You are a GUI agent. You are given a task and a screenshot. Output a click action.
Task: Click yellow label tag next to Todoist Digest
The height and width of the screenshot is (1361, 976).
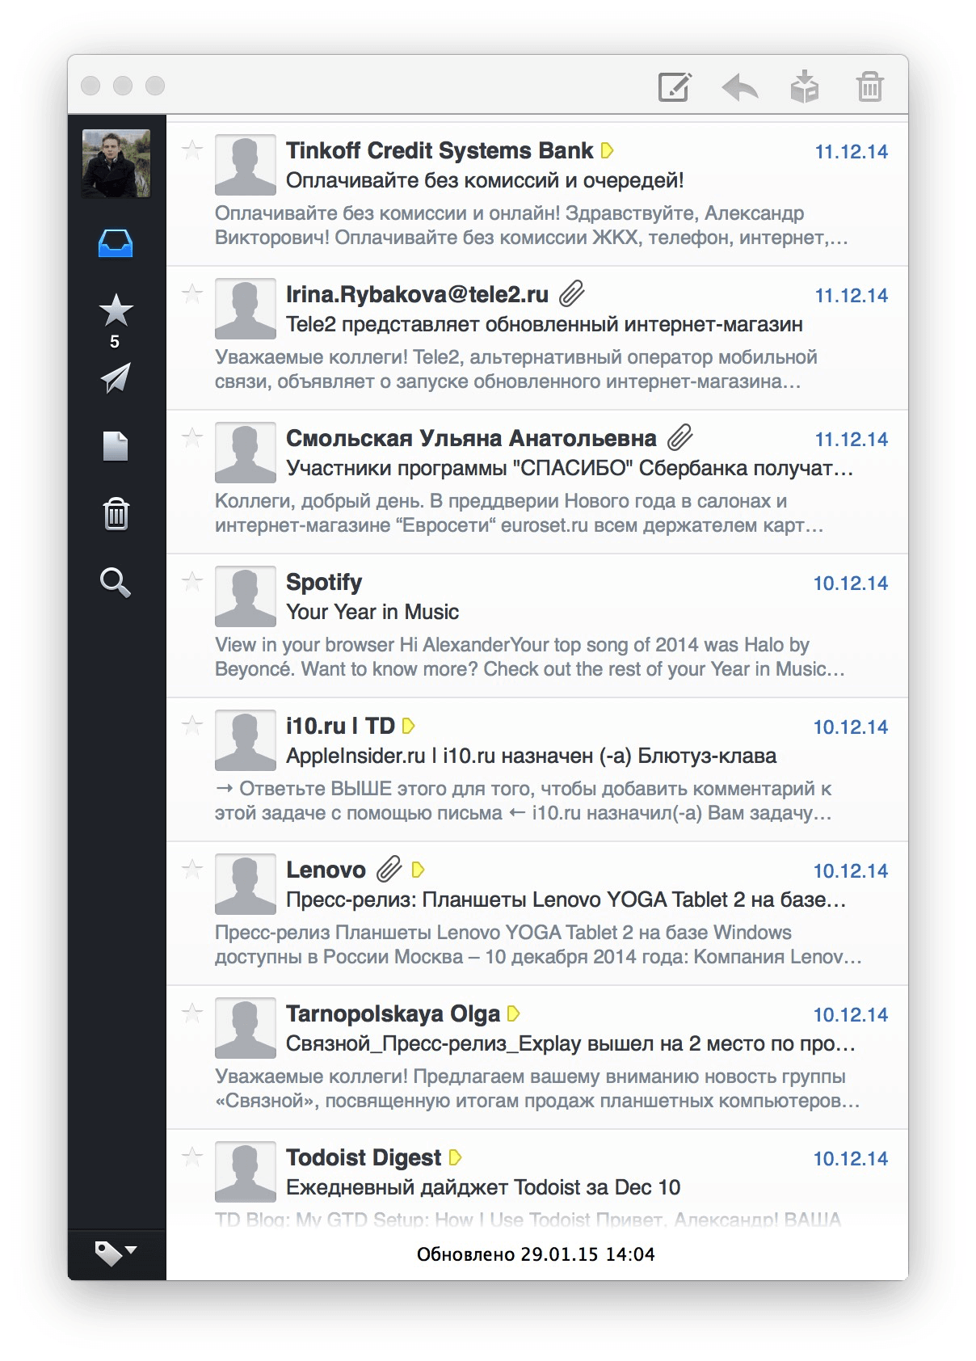(455, 1157)
